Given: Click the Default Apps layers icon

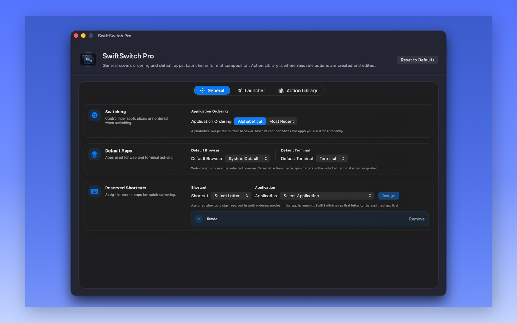Looking at the screenshot, I should [94, 154].
